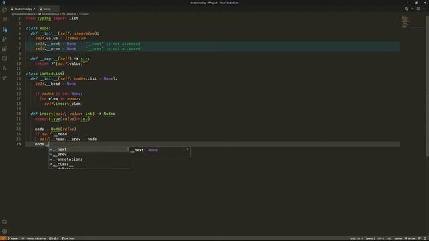Viewport: 429px width, 241px height.
Task: Click the git branch in status bar
Action: 13,238
